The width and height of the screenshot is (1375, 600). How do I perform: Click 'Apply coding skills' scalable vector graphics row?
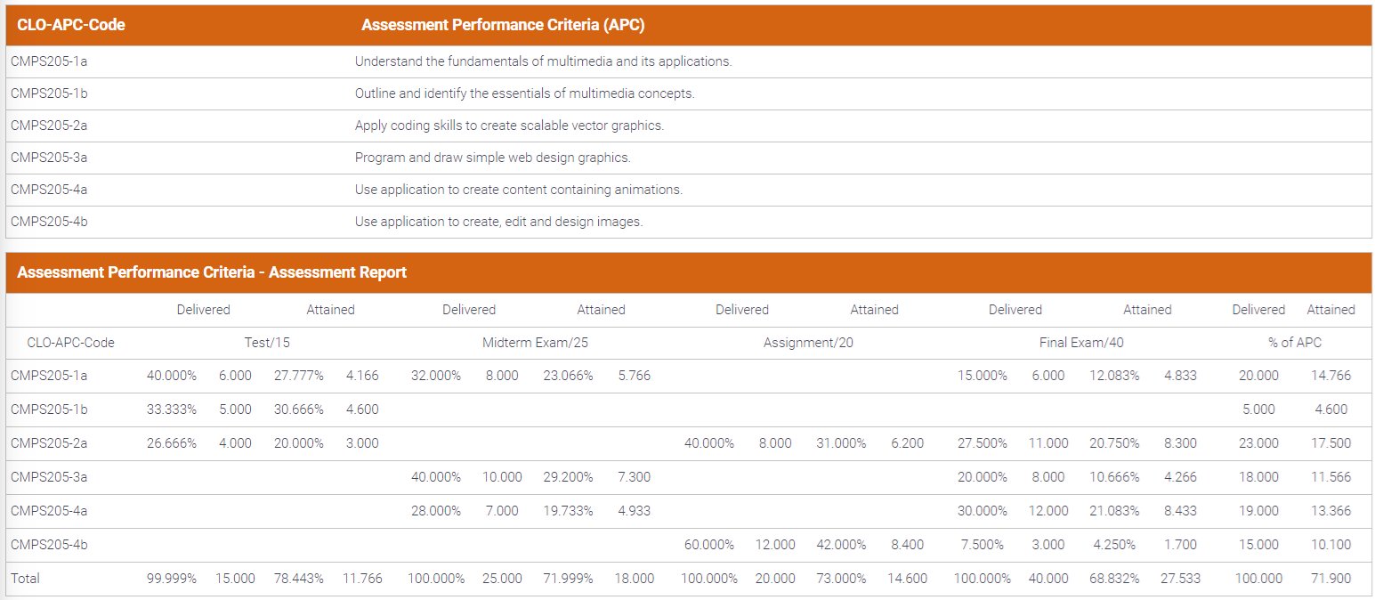click(x=509, y=126)
